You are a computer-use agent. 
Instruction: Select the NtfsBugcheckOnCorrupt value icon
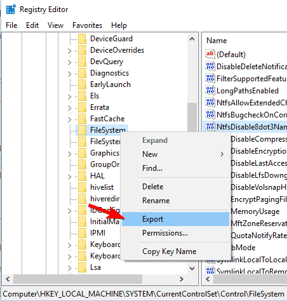coord(210,115)
